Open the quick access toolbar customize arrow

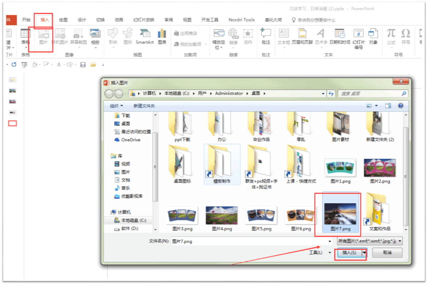coord(103,65)
